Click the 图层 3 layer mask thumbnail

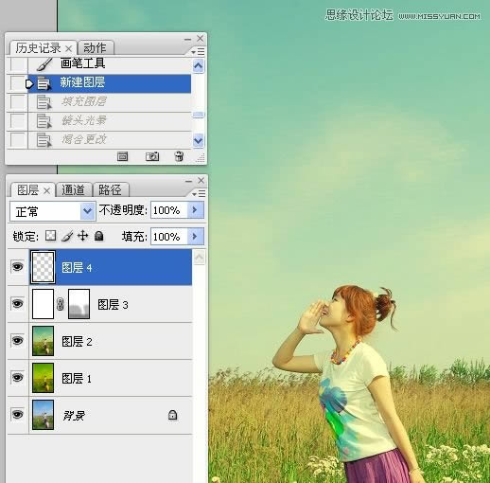(79, 304)
